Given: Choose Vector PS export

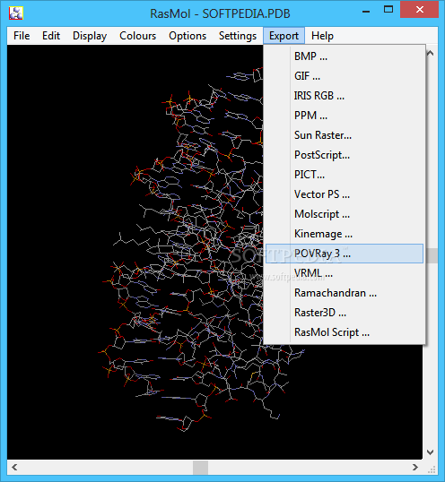Looking at the screenshot, I should 345,194.
